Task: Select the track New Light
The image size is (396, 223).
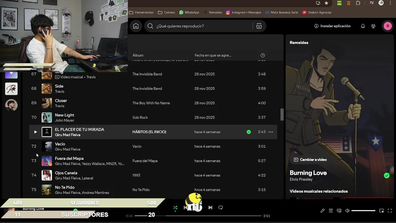Action: (64, 115)
